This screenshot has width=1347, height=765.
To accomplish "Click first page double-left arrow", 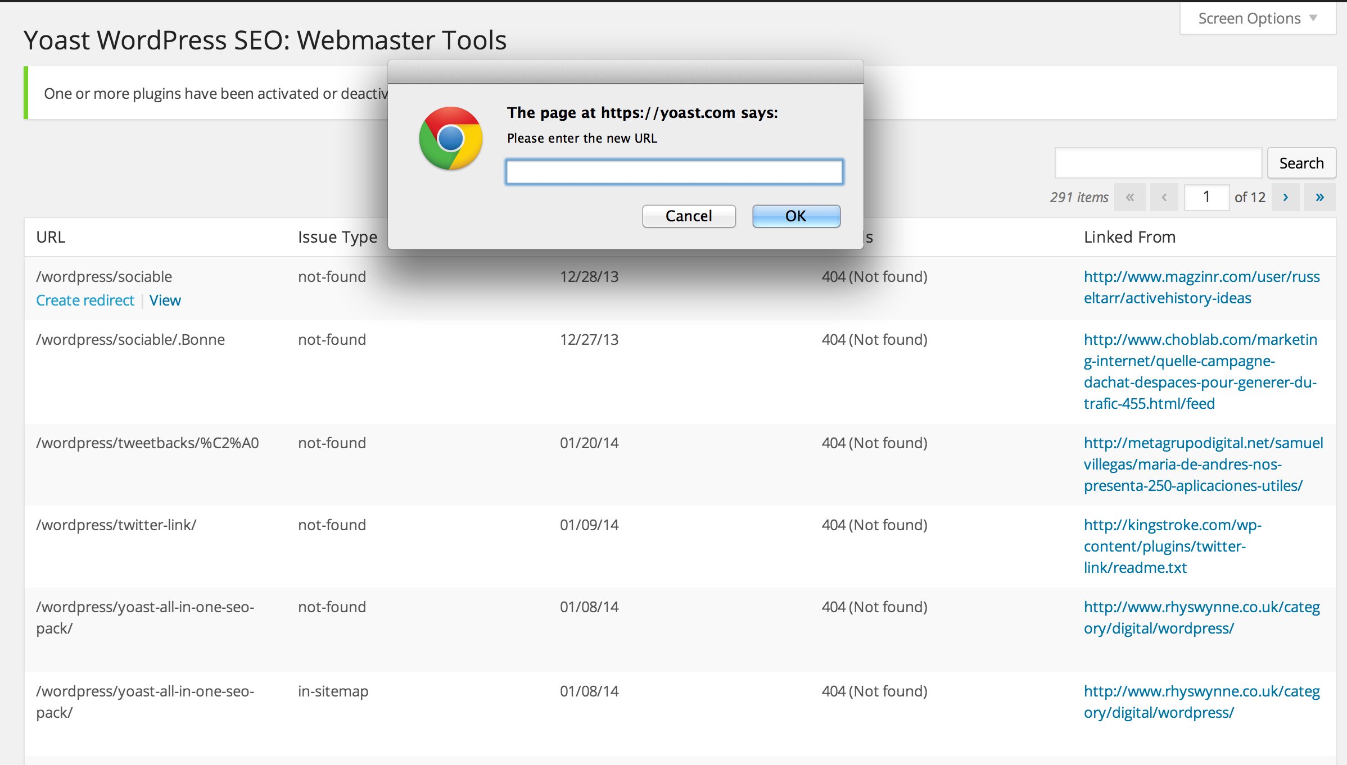I will (x=1130, y=197).
